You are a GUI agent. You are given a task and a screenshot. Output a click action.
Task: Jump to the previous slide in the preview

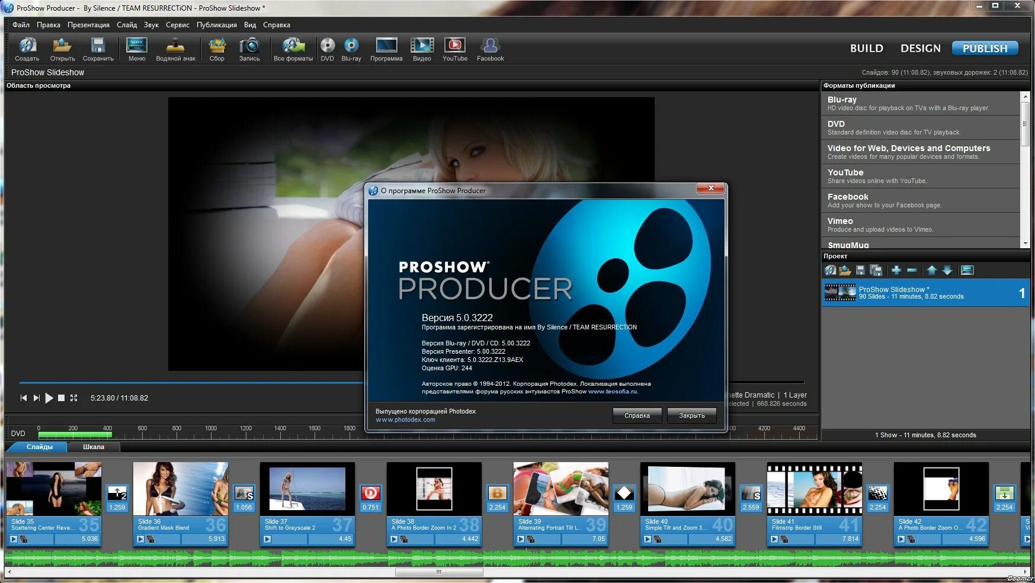tap(24, 398)
